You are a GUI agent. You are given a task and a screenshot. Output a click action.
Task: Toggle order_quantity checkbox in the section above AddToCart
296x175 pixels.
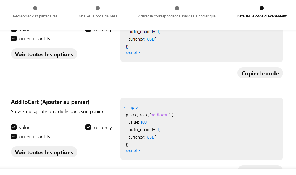coord(14,38)
